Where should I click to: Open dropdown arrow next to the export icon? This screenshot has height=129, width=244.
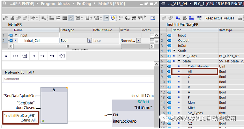(x=37, y=18)
